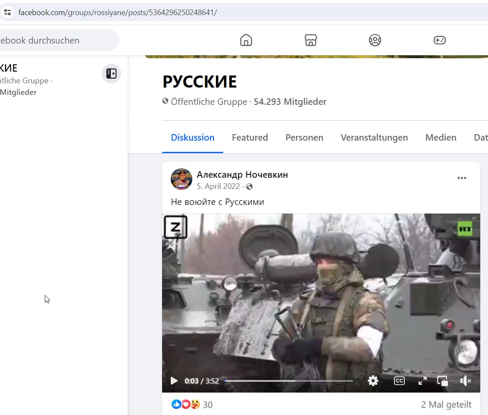Click the post text Не воюйте с Русскими
The image size is (488, 415).
point(218,202)
